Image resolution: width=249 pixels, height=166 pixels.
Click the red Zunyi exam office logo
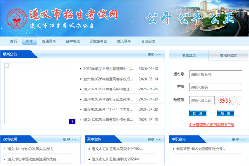click(x=17, y=19)
